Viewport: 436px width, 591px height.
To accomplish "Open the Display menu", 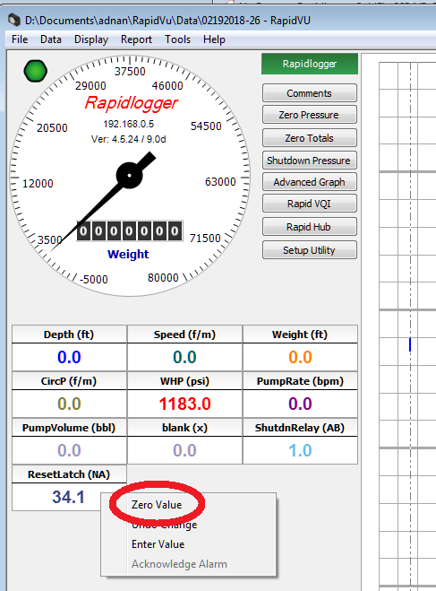I will (x=91, y=39).
